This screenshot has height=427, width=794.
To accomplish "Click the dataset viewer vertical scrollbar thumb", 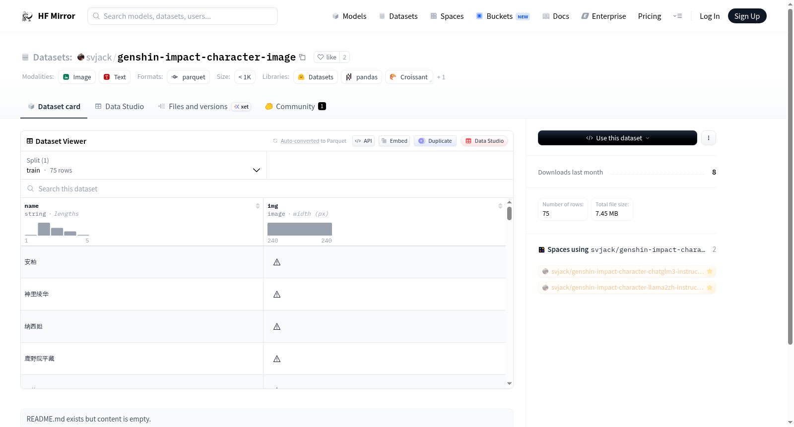I will [x=509, y=213].
